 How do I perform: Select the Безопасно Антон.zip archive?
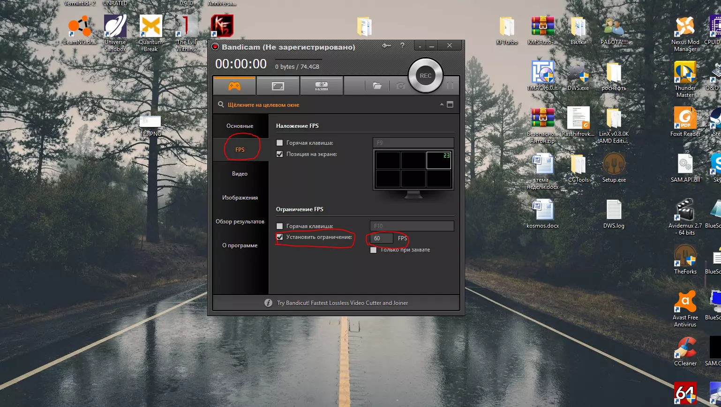[543, 126]
